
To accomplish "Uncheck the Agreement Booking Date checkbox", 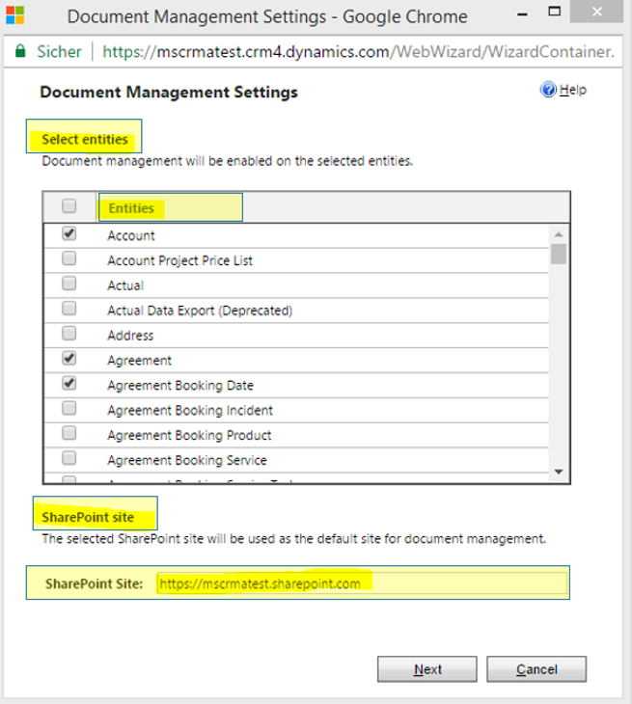I will (69, 384).
